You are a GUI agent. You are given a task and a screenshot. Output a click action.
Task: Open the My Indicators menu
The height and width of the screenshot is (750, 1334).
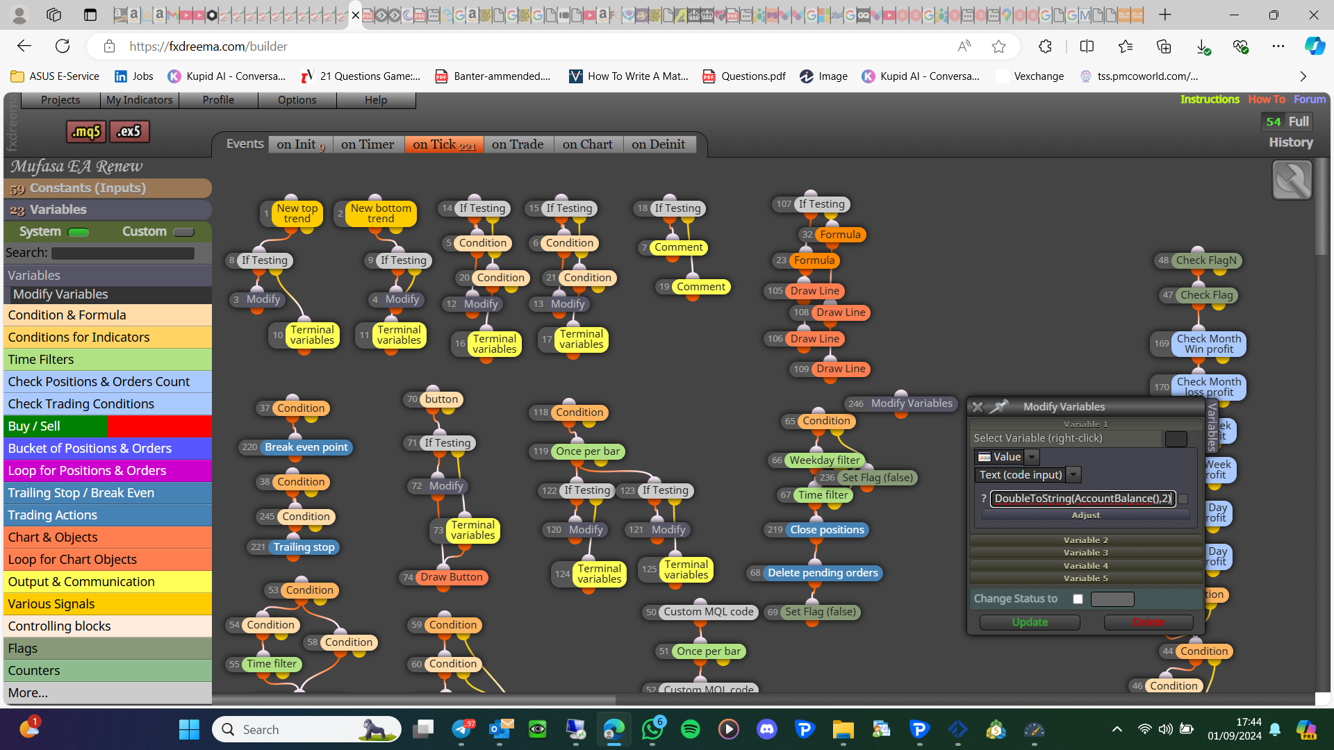pos(139,100)
